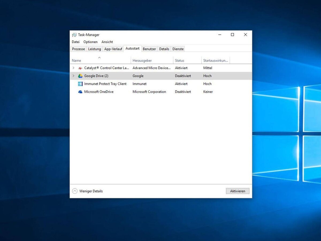Click the Hoch impact of Immunet row
The width and height of the screenshot is (321, 241).
tap(207, 84)
